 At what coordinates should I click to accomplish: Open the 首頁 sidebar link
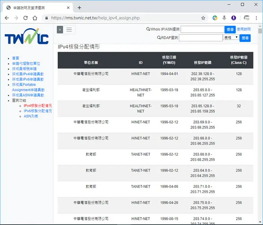(x=16, y=58)
